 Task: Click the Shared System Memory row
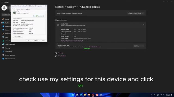(23, 33)
